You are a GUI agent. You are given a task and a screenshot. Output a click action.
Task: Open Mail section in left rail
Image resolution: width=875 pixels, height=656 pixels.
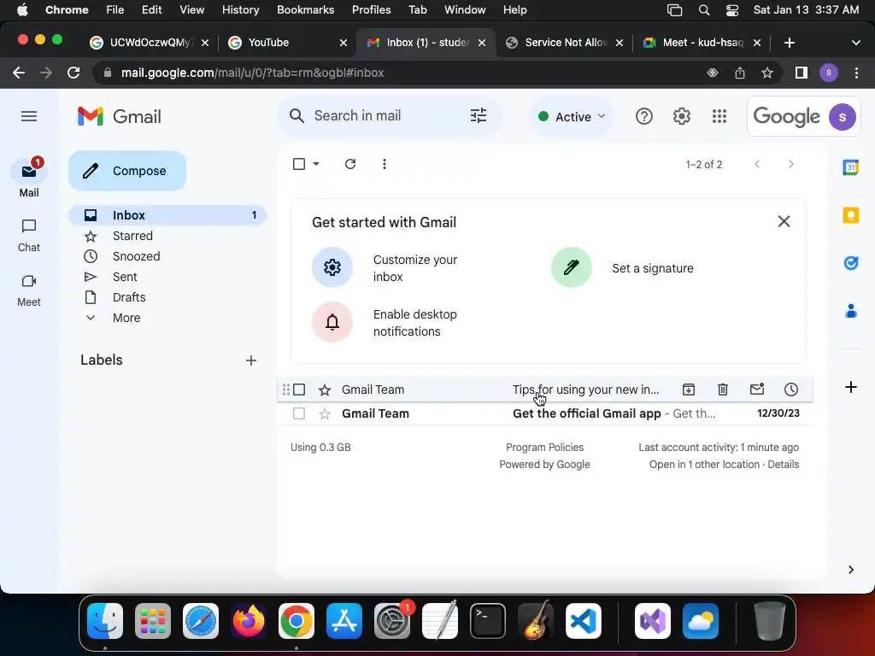[29, 178]
